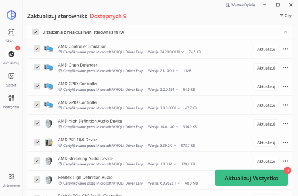Uncheck GPIO Controller version 3.0.3.0000 checkbox
Viewport: 298px width, 196px height.
(x=37, y=104)
